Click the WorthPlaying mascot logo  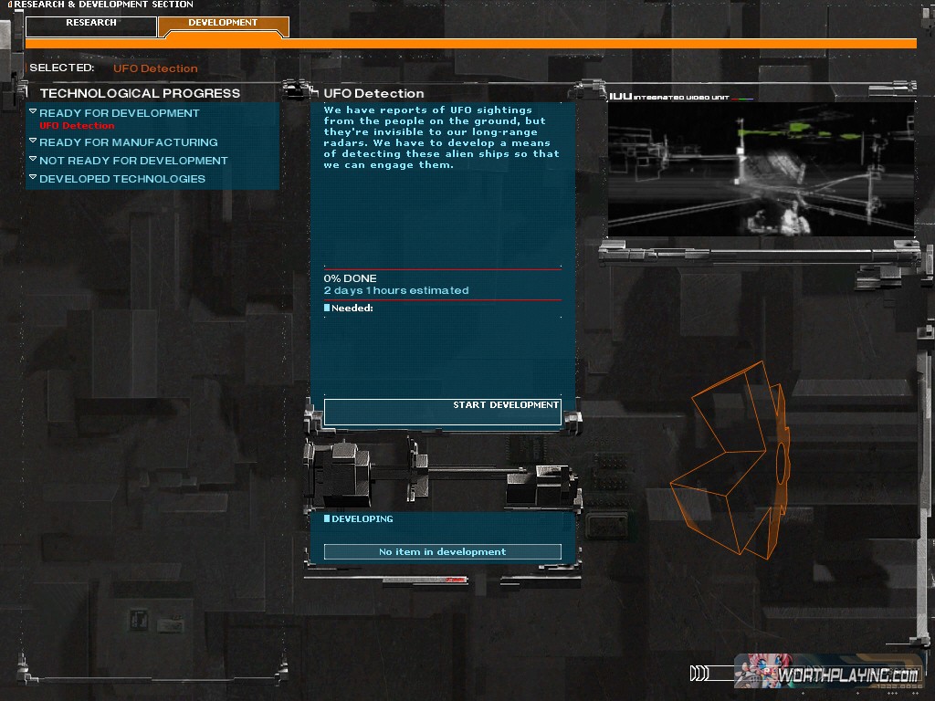756,671
